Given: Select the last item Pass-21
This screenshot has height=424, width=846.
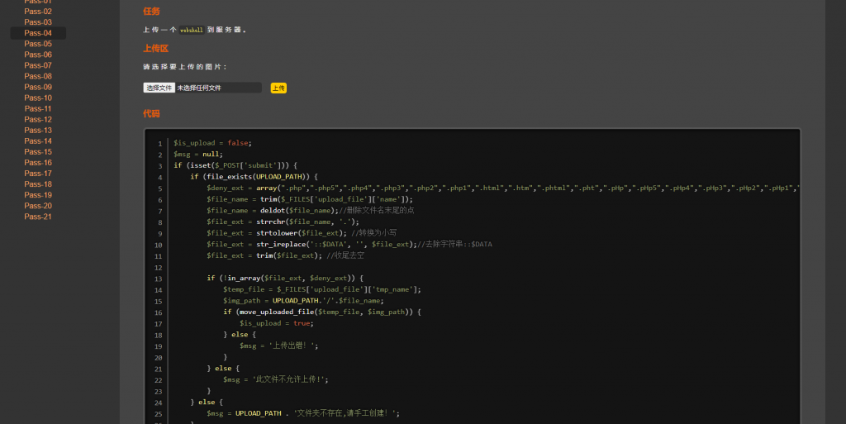Looking at the screenshot, I should [38, 217].
